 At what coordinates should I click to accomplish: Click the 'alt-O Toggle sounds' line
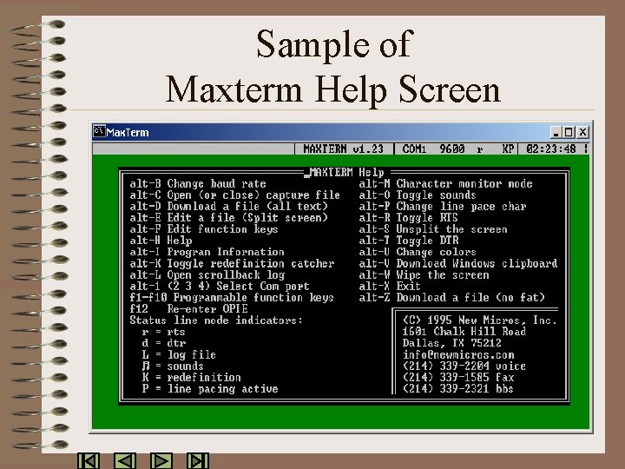click(418, 195)
